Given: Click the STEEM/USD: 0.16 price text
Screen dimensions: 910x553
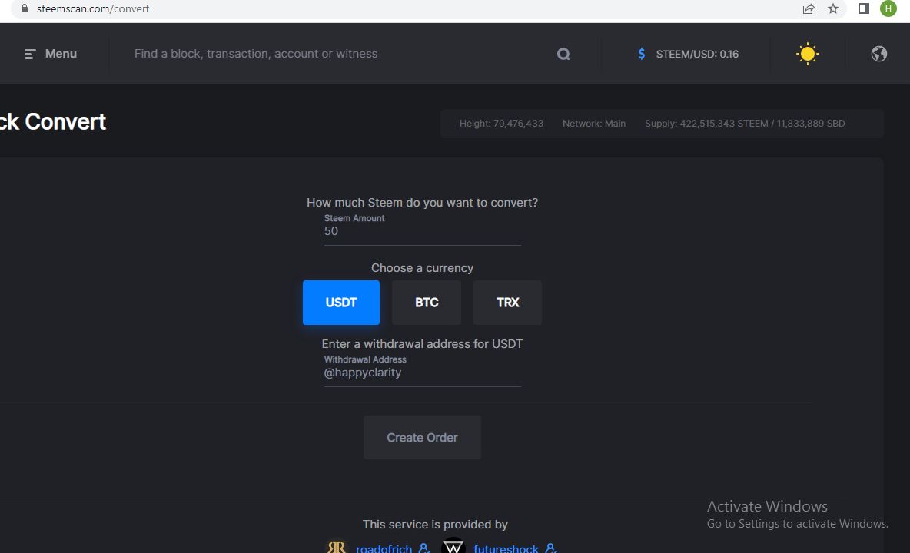Looking at the screenshot, I should (x=697, y=54).
